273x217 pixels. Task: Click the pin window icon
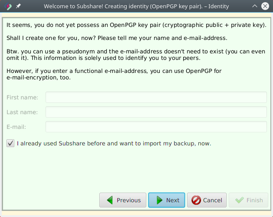(x=18, y=6)
